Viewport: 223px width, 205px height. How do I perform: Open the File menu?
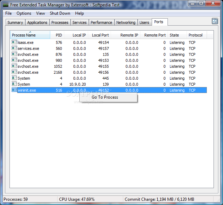click(x=8, y=13)
